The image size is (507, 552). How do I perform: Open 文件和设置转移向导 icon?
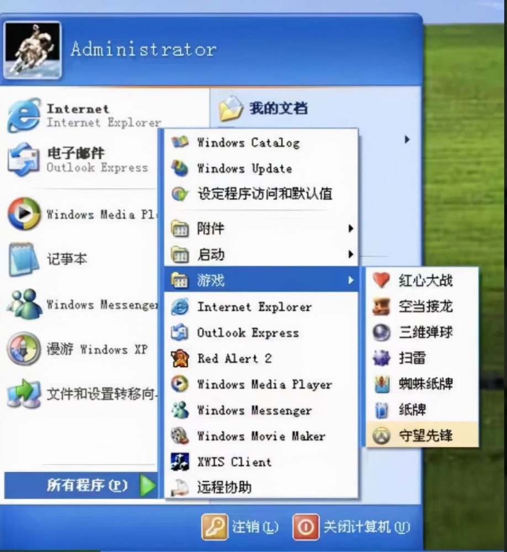(x=24, y=394)
